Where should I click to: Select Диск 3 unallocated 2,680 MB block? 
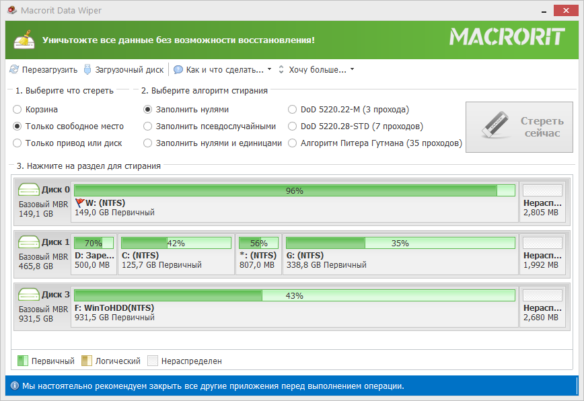[542, 307]
